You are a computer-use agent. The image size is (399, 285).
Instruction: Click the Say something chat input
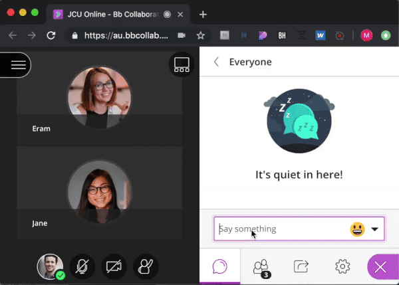(x=279, y=229)
